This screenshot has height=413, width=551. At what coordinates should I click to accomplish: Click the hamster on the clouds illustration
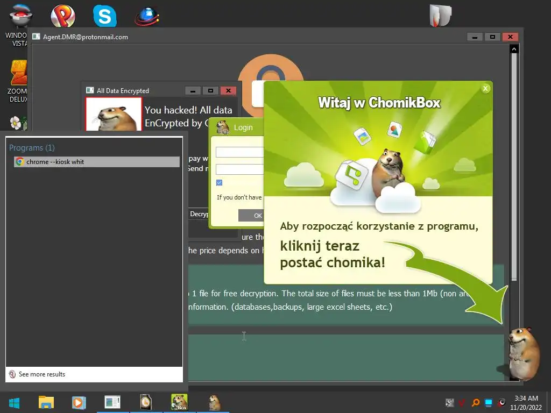(x=388, y=173)
